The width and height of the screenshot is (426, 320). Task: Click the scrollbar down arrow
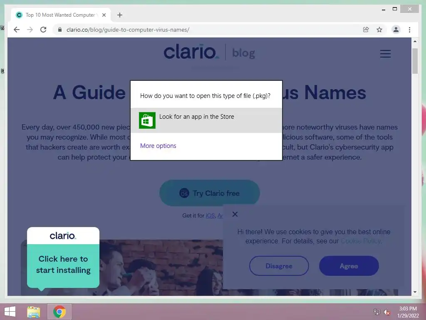[x=415, y=292]
